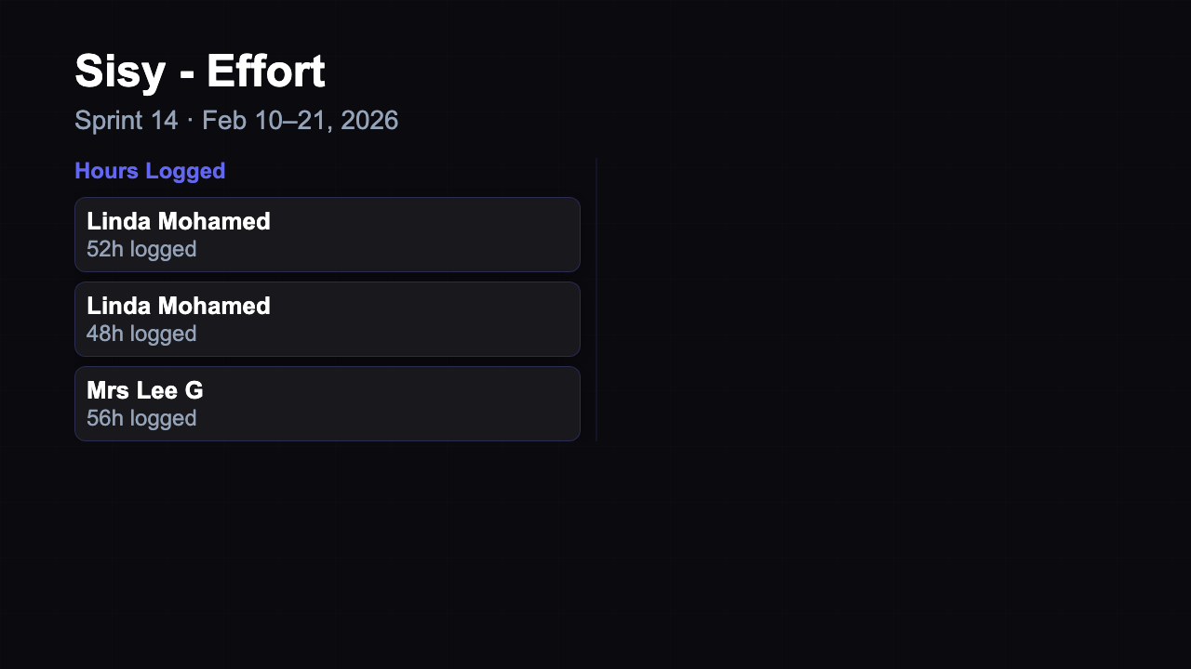This screenshot has height=669, width=1191.
Task: Click the 56h logged label
Action: click(x=141, y=418)
